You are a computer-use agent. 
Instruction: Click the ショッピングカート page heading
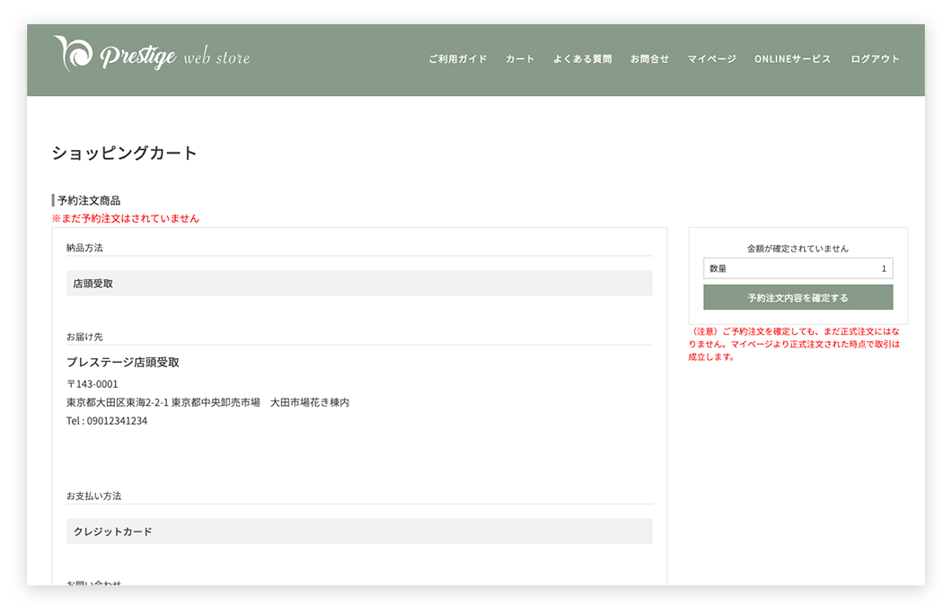[124, 154]
